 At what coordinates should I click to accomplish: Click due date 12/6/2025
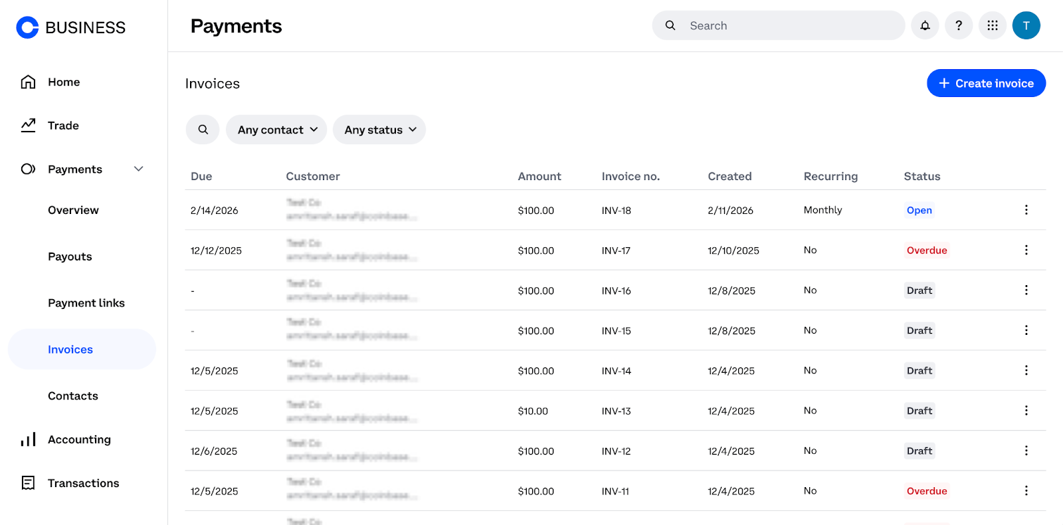tap(214, 451)
